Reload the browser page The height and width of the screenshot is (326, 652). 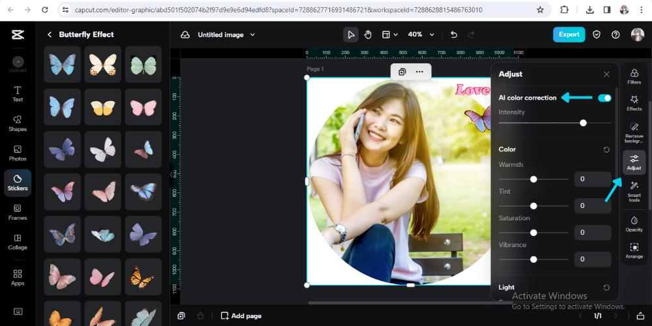pyautogui.click(x=45, y=10)
